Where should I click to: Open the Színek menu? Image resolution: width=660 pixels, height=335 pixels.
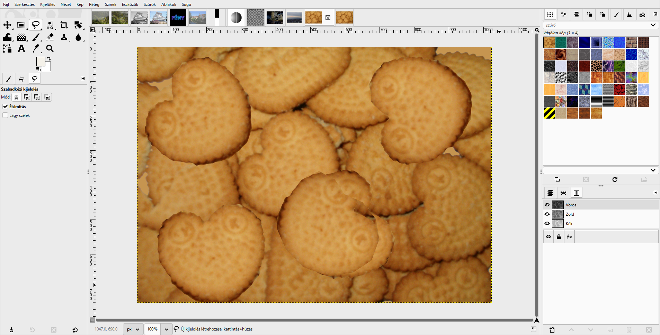pos(110,4)
